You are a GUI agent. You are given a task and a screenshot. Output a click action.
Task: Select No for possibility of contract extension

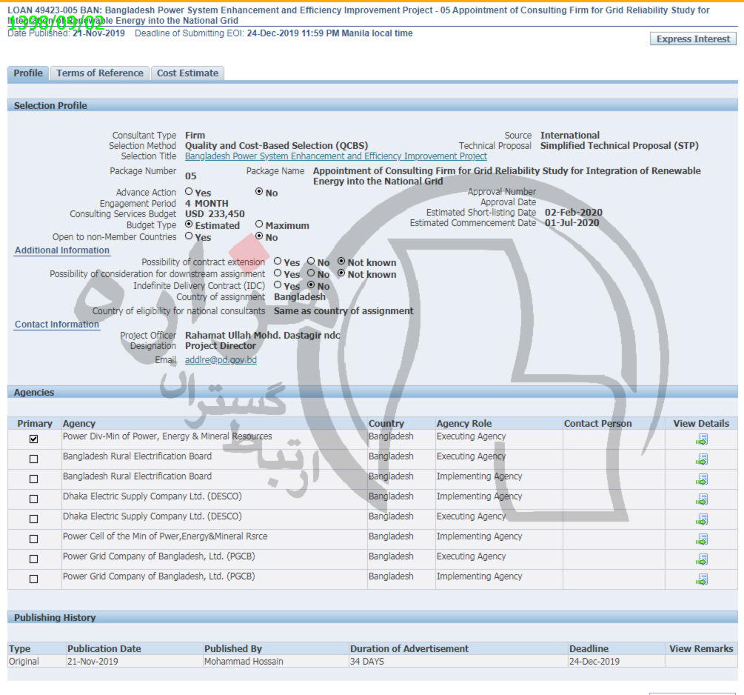[312, 262]
